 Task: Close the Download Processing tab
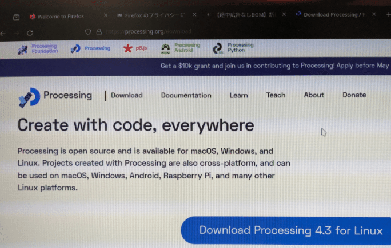(374, 14)
